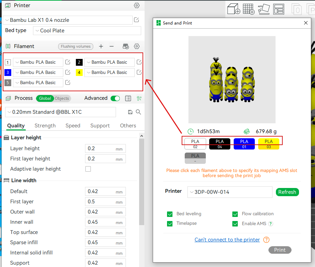
Task: Open filament 2 Bambu PLA Basic dropdown
Action: click(110, 62)
